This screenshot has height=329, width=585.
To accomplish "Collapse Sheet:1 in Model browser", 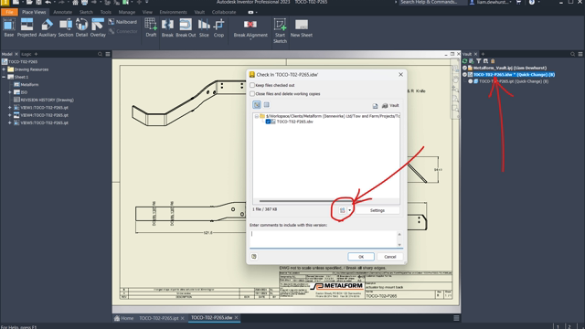I will point(4,77).
